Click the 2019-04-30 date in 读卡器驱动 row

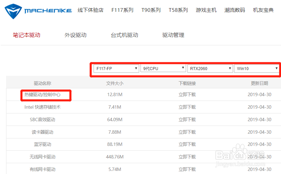tap(259, 132)
